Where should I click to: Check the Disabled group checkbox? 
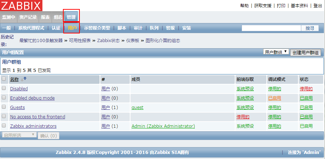(4, 88)
